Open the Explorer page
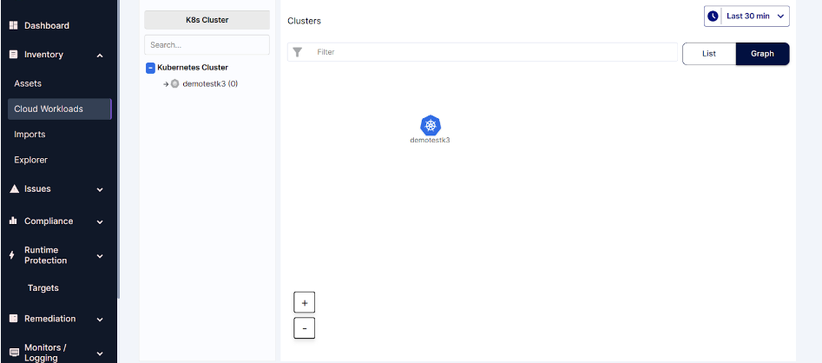Image resolution: width=822 pixels, height=363 pixels. (31, 160)
